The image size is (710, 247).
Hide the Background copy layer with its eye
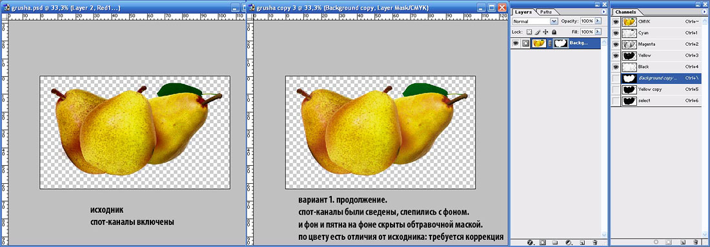[516, 43]
